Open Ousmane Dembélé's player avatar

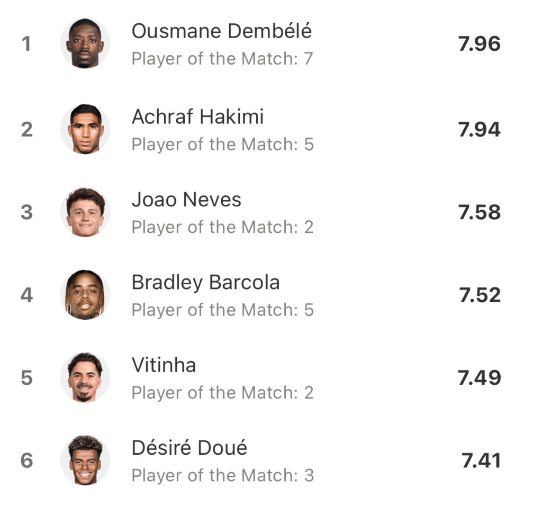(85, 43)
